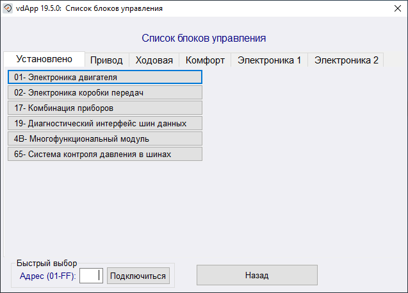Choose 17- Комбинация приборов block

105,108
